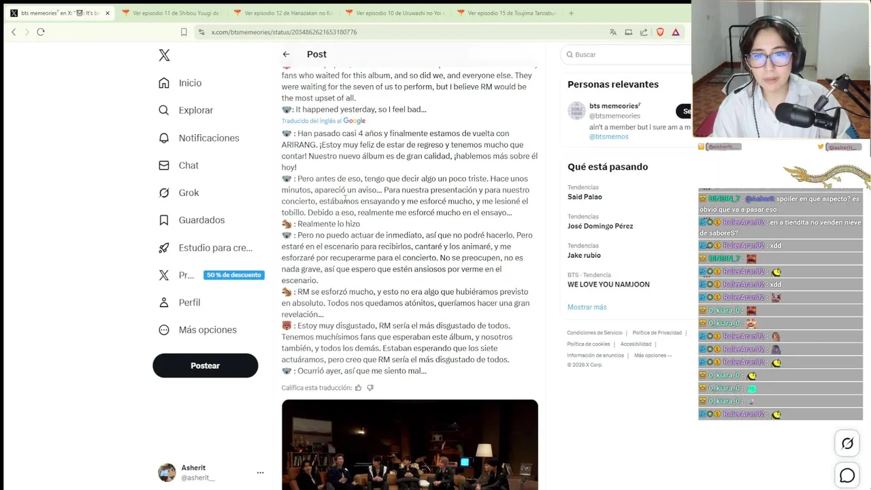Open Premium X icon in sidebar
The width and height of the screenshot is (871, 490).
pos(164,275)
